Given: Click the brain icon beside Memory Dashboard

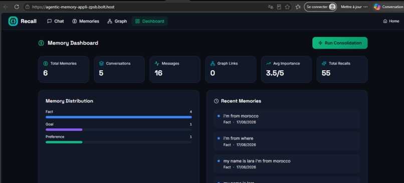Looking at the screenshot, I should coord(41,43).
